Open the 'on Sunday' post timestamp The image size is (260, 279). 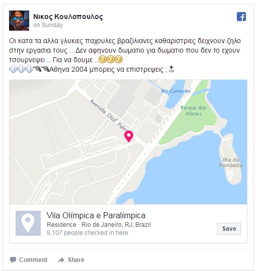click(48, 25)
